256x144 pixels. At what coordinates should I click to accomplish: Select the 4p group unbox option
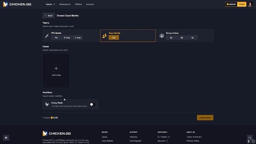(192, 38)
